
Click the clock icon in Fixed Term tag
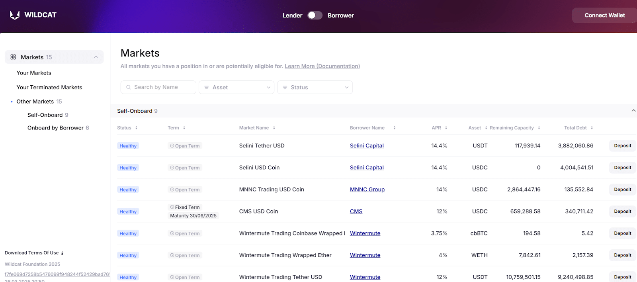point(172,207)
